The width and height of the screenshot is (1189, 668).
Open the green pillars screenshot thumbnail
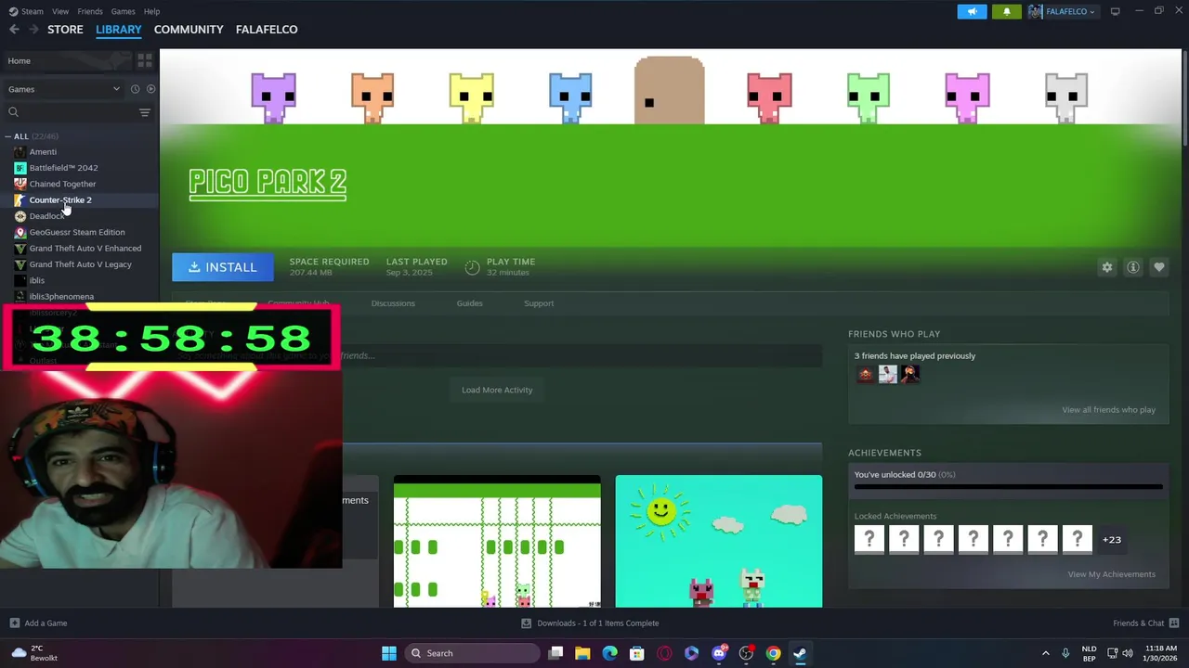[497, 541]
